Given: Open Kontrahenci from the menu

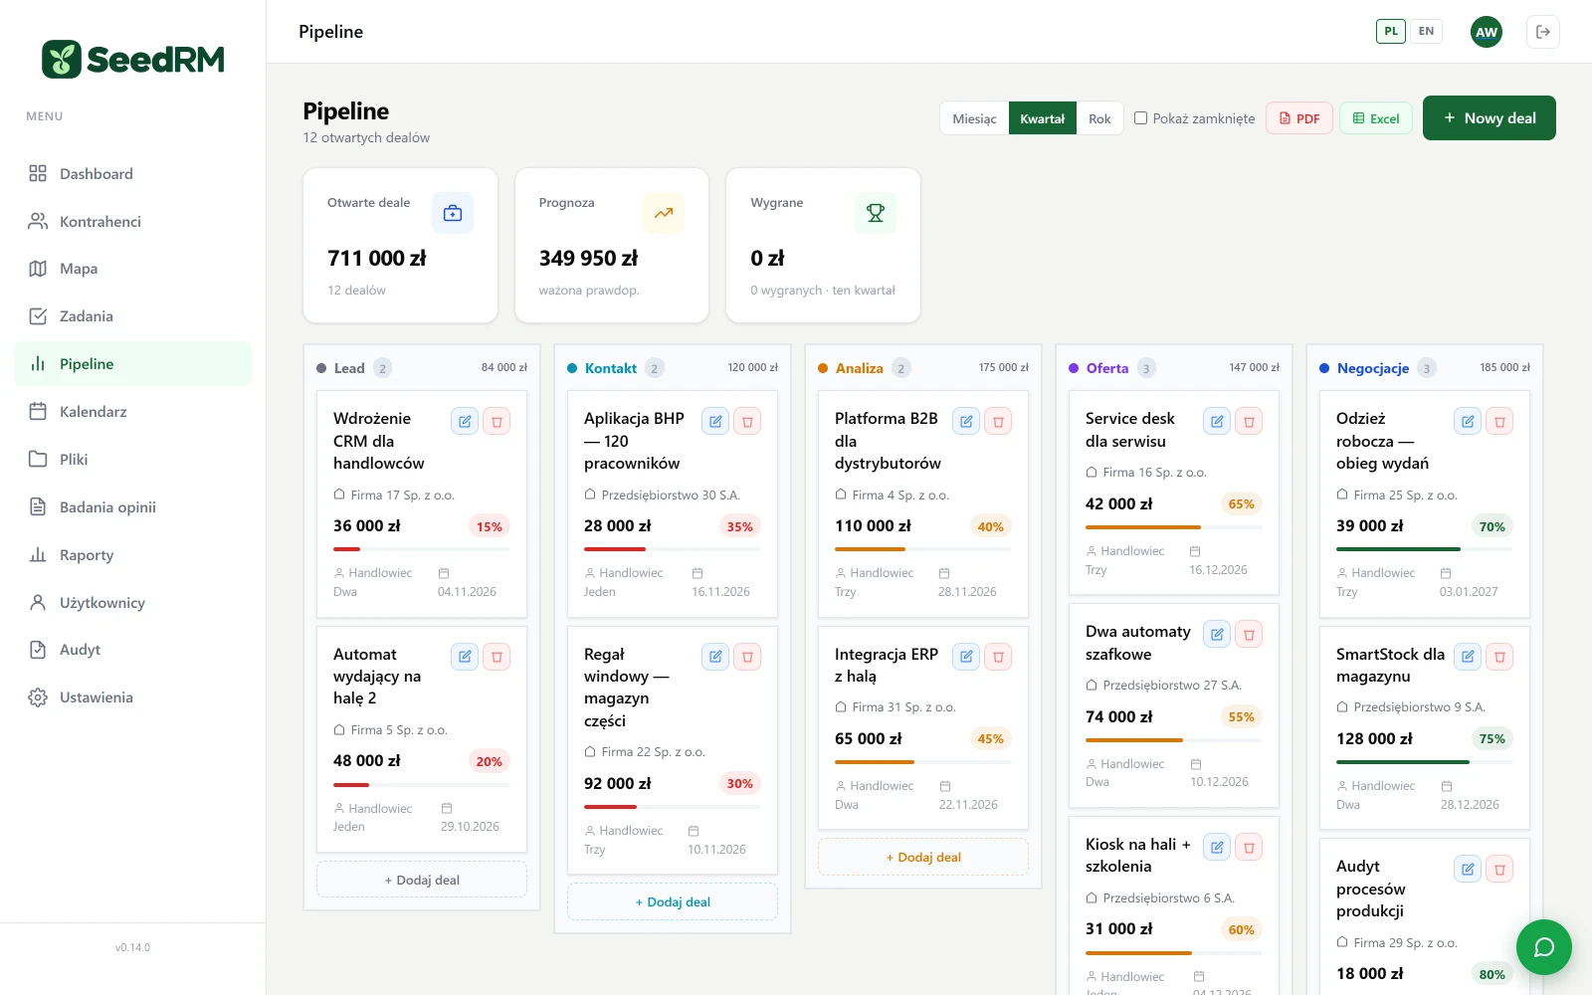Looking at the screenshot, I should [133, 221].
